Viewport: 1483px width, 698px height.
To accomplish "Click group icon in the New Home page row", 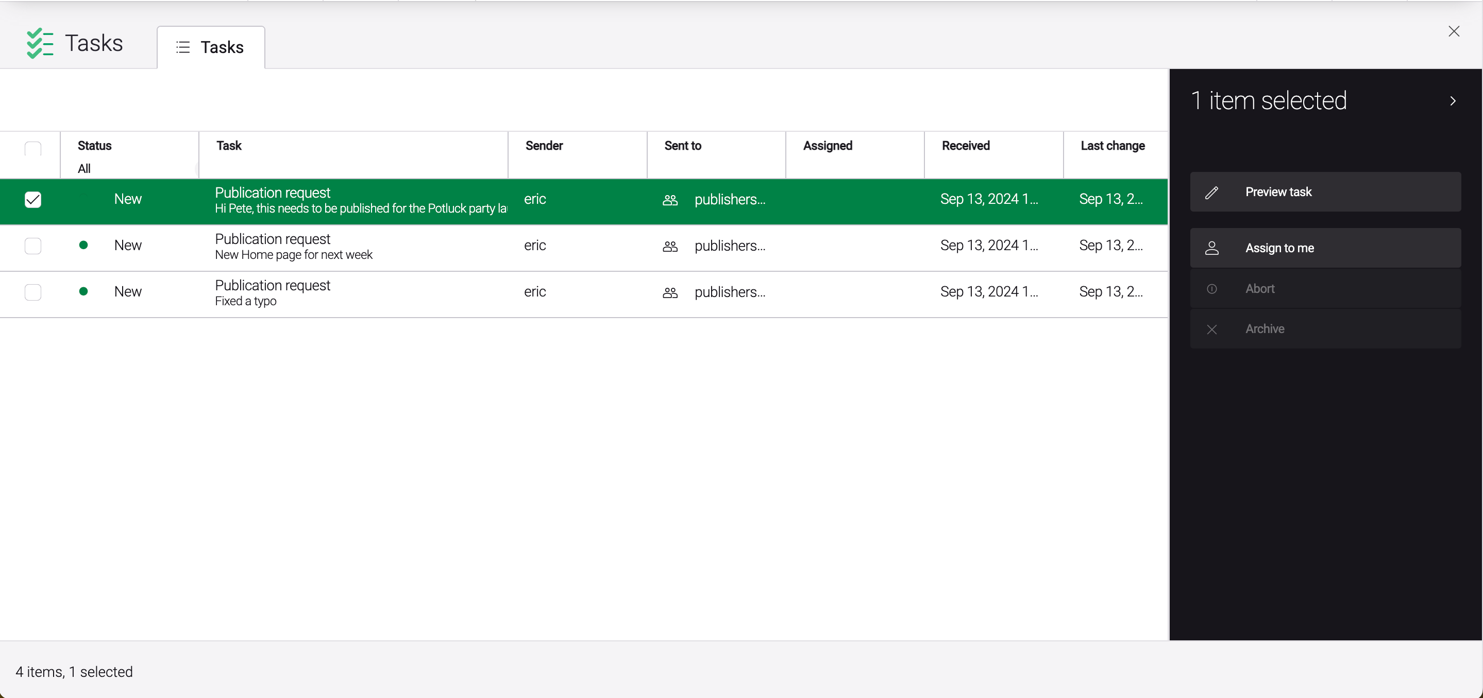I will coord(670,246).
